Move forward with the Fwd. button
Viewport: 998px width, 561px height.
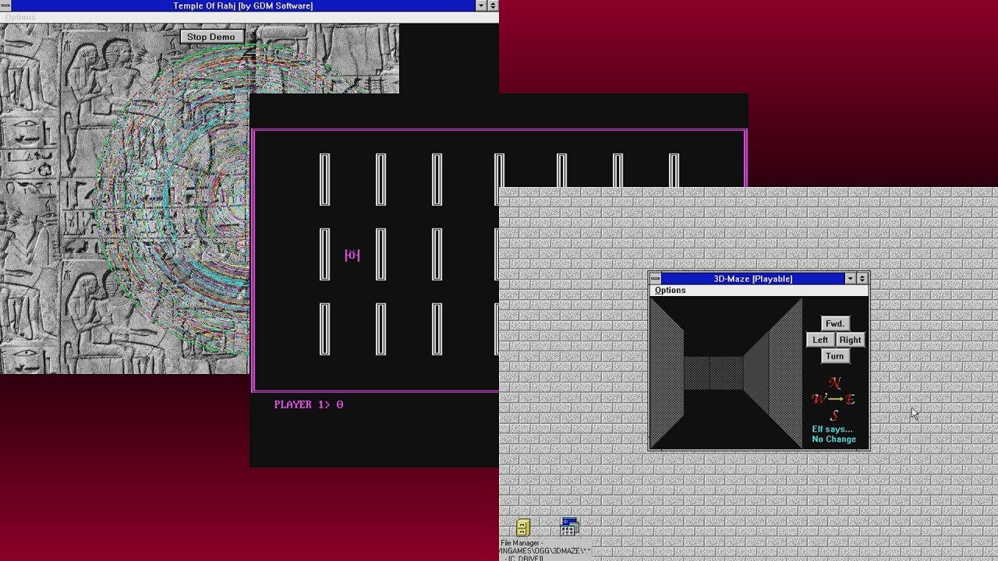click(x=834, y=323)
